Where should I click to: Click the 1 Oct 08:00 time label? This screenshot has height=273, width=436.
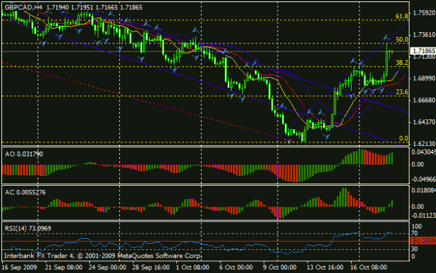[x=193, y=267]
